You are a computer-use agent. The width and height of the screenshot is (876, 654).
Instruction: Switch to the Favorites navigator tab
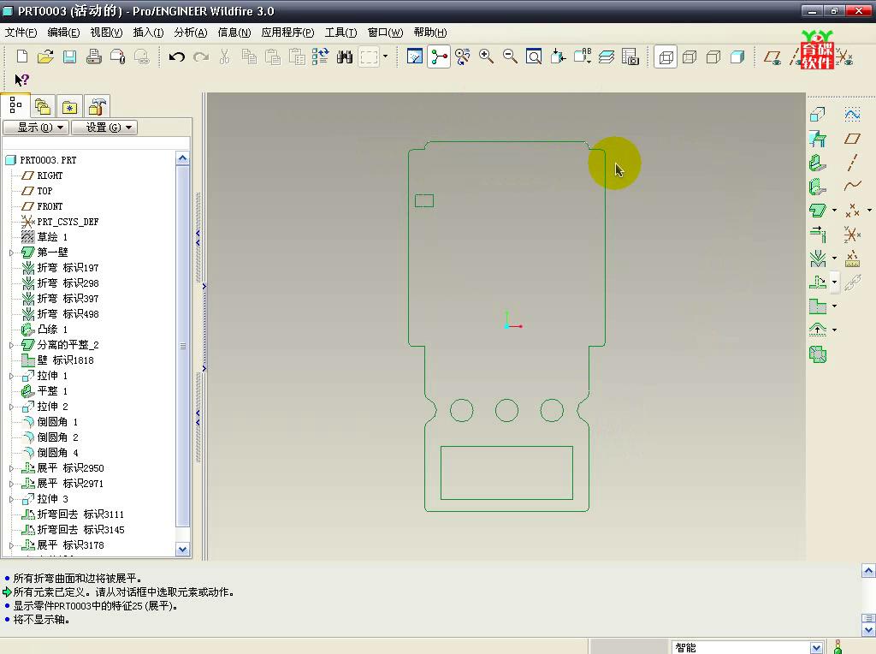point(69,106)
